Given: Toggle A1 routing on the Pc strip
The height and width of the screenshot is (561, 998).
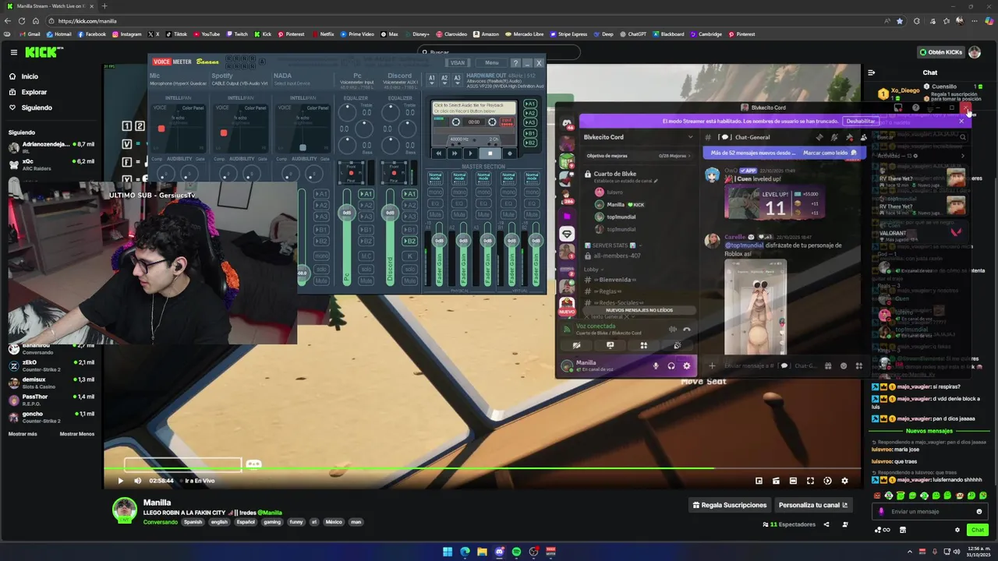Looking at the screenshot, I should click(366, 194).
